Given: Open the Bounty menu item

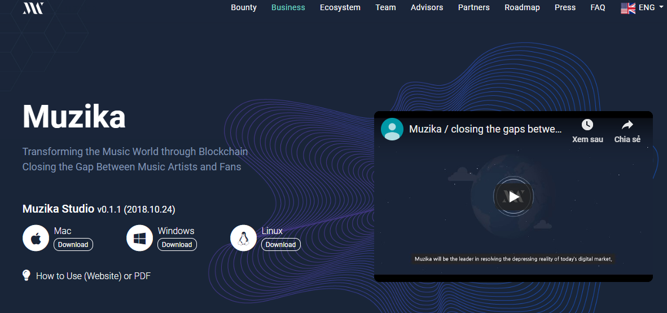Looking at the screenshot, I should (244, 7).
